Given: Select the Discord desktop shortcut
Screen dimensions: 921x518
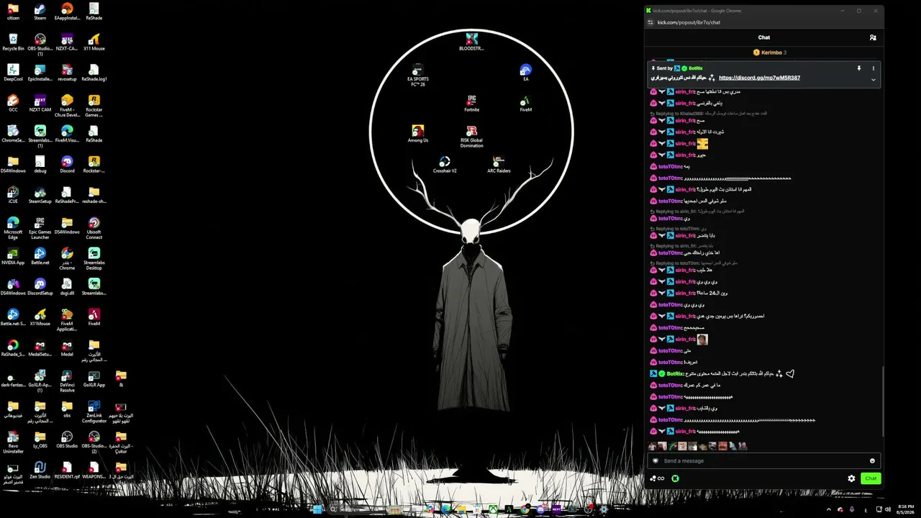Looking at the screenshot, I should (67, 165).
